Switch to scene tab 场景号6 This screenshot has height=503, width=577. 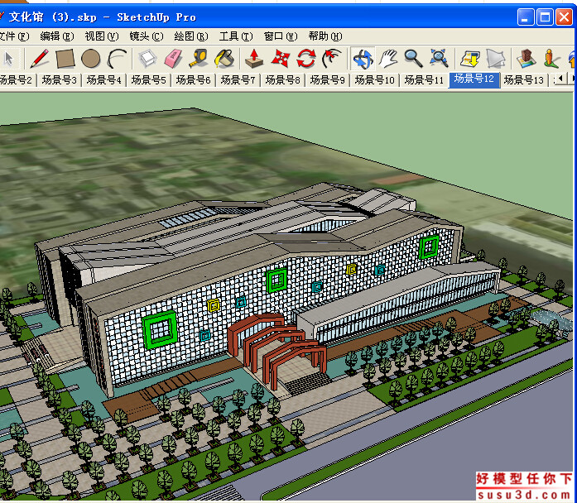(193, 79)
